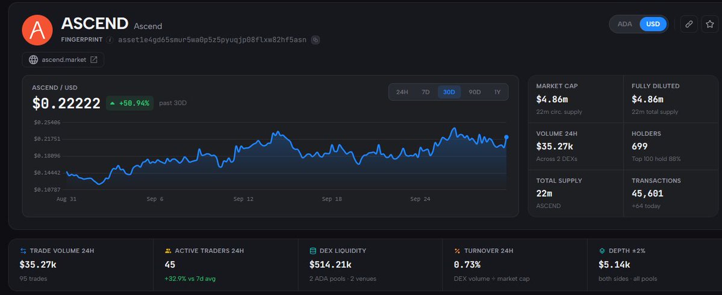Switch price display to ADA
This screenshot has height=295, width=722.
[x=624, y=24]
